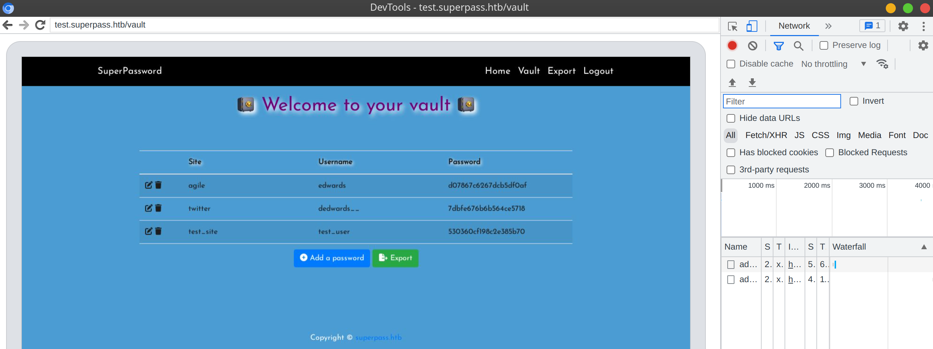The height and width of the screenshot is (349, 933).
Task: Open network search with magnifier icon
Action: point(798,46)
